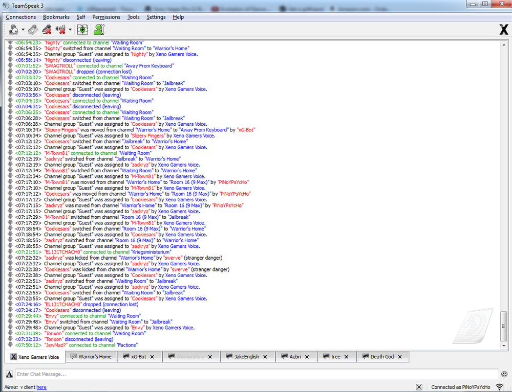Open the Away status dropdown arrow
The width and height of the screenshot is (512, 392).
coord(23,30)
